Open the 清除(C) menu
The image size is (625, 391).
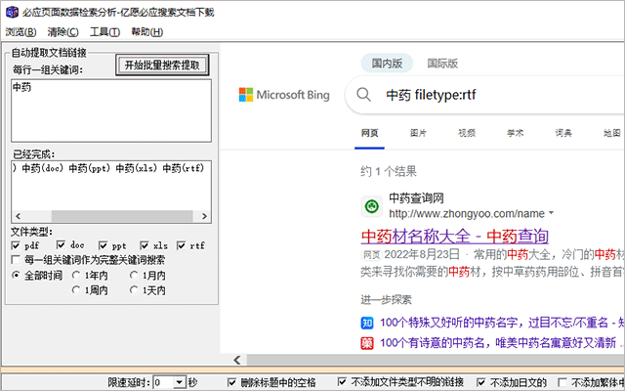(62, 32)
